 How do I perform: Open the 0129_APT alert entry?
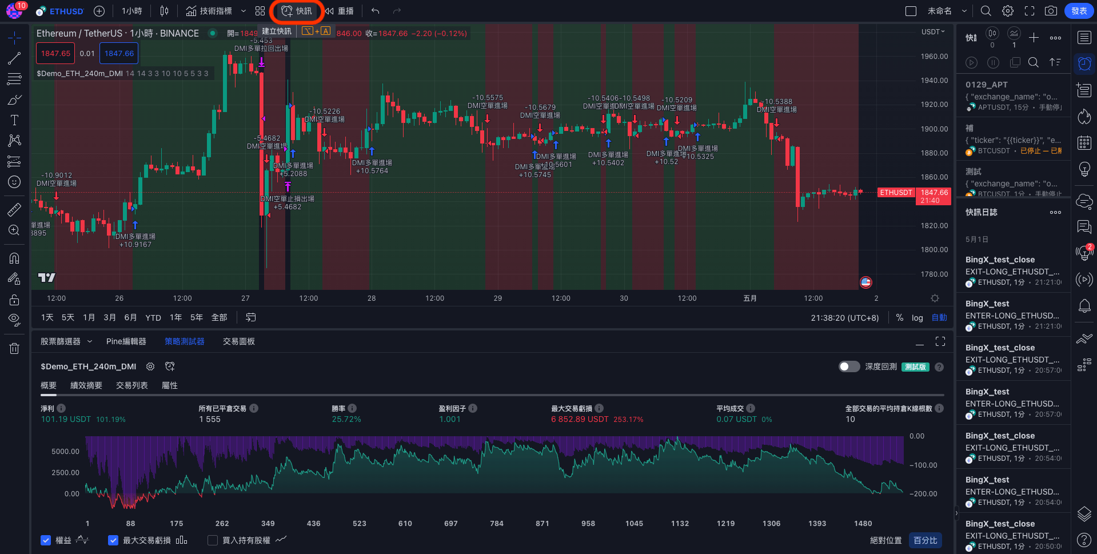[x=1014, y=95]
